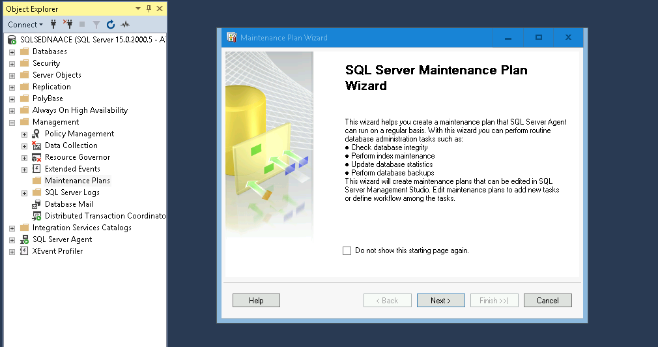This screenshot has width=658, height=347.
Task: Expand the Data Collection node
Action: tap(24, 146)
